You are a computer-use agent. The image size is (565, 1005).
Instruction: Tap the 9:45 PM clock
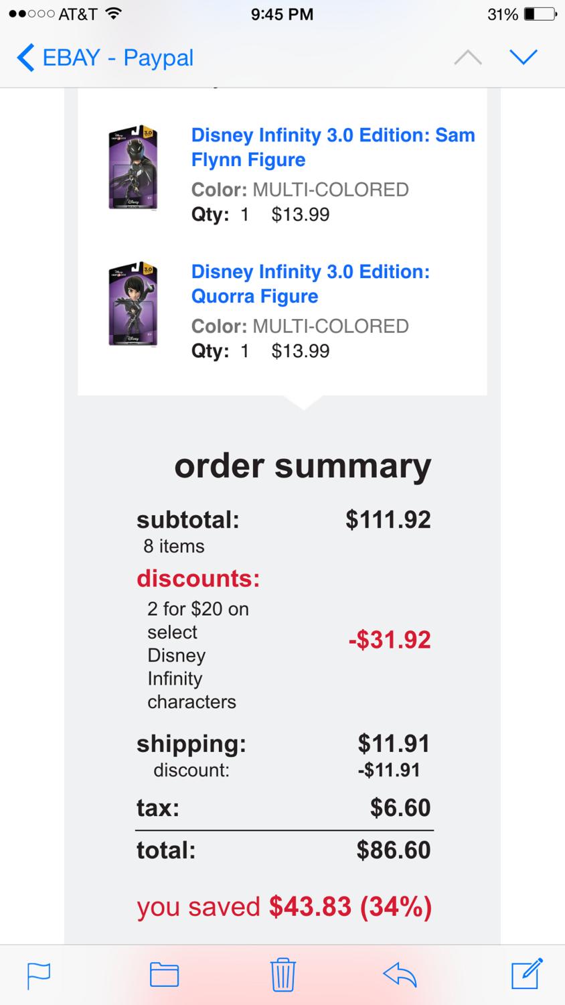(282, 14)
